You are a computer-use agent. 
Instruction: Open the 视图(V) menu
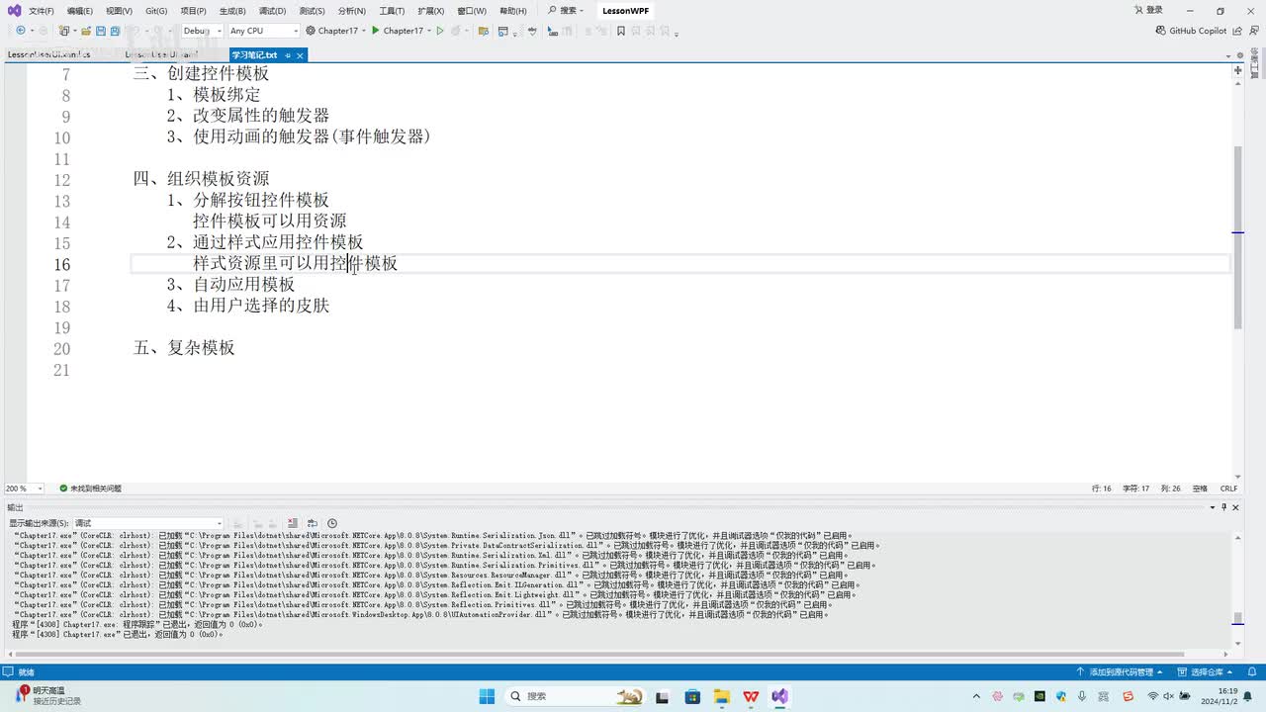tap(119, 11)
